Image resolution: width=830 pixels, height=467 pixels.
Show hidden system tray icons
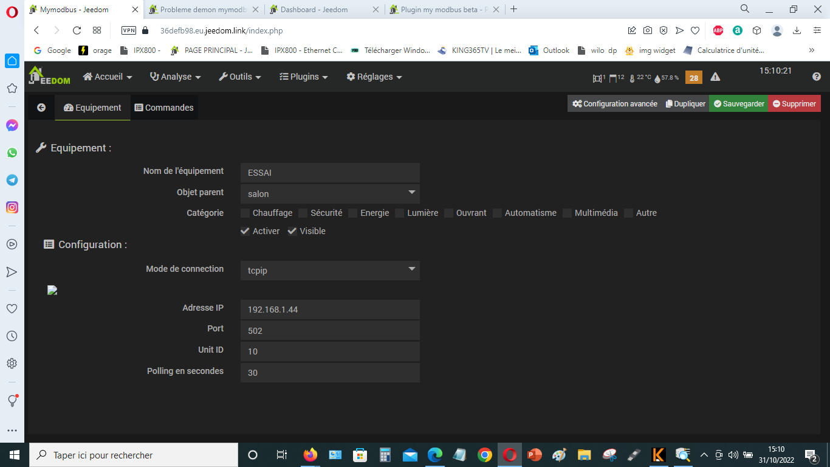tap(704, 455)
